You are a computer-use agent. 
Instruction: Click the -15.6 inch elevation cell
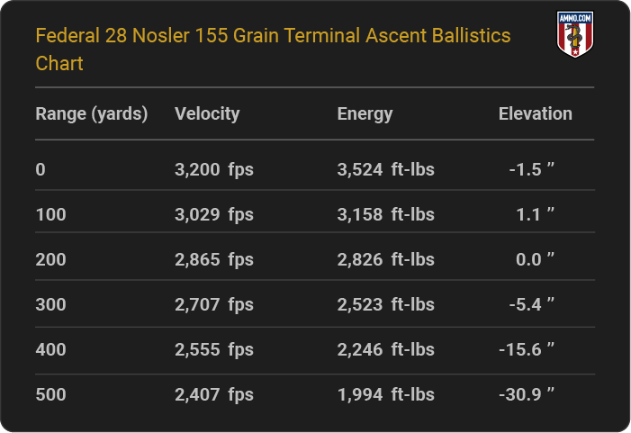pyautogui.click(x=527, y=349)
